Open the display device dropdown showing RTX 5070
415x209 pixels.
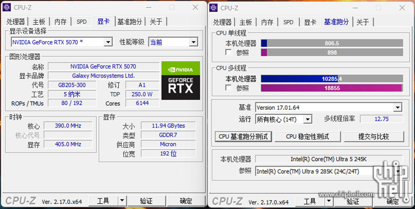[x=108, y=42]
